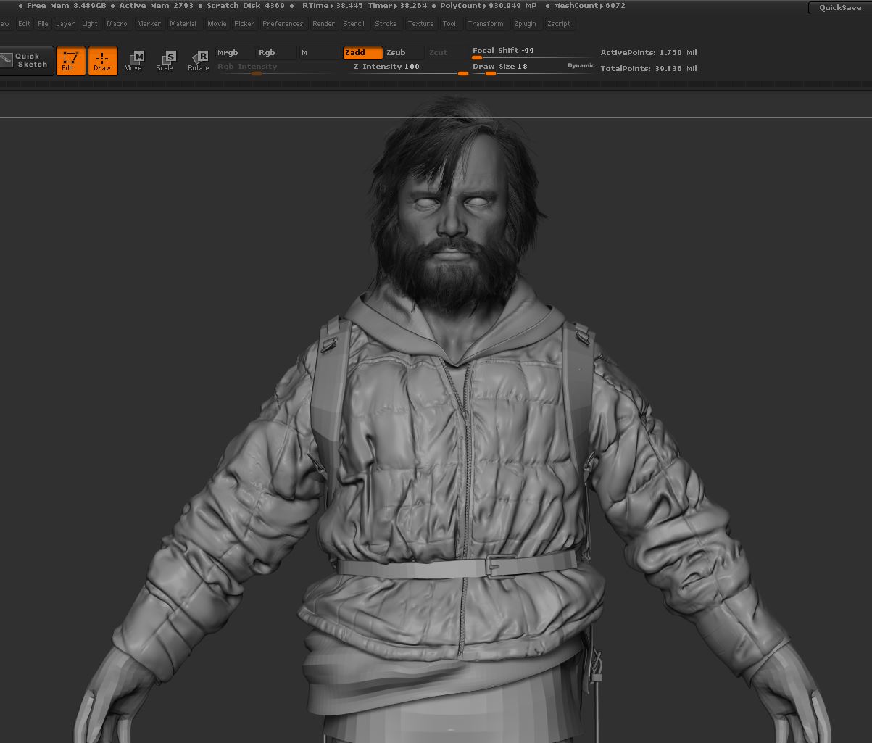
Task: Open the Tool menu
Action: coord(449,24)
